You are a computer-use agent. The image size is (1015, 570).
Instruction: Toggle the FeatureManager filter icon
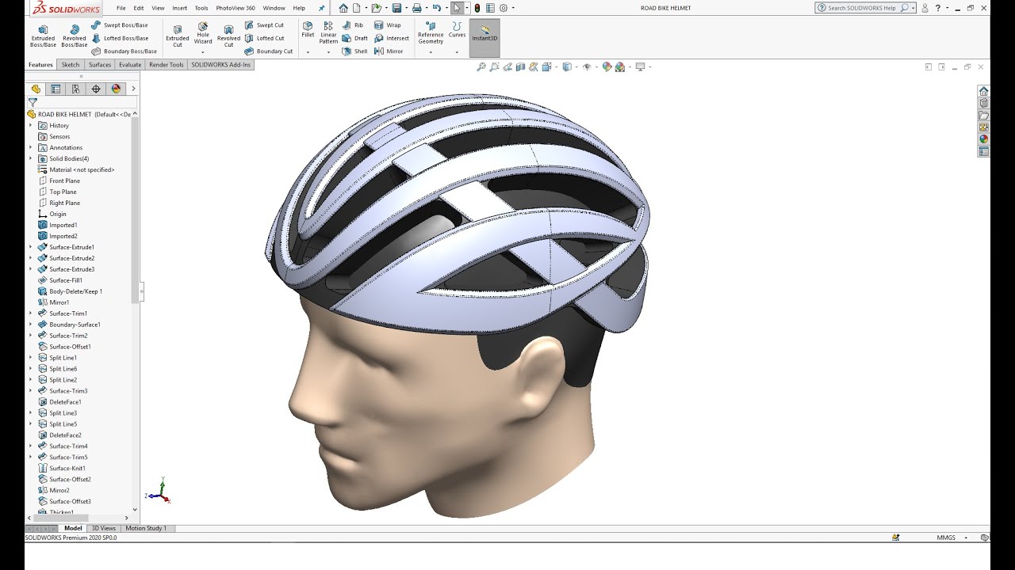click(33, 102)
